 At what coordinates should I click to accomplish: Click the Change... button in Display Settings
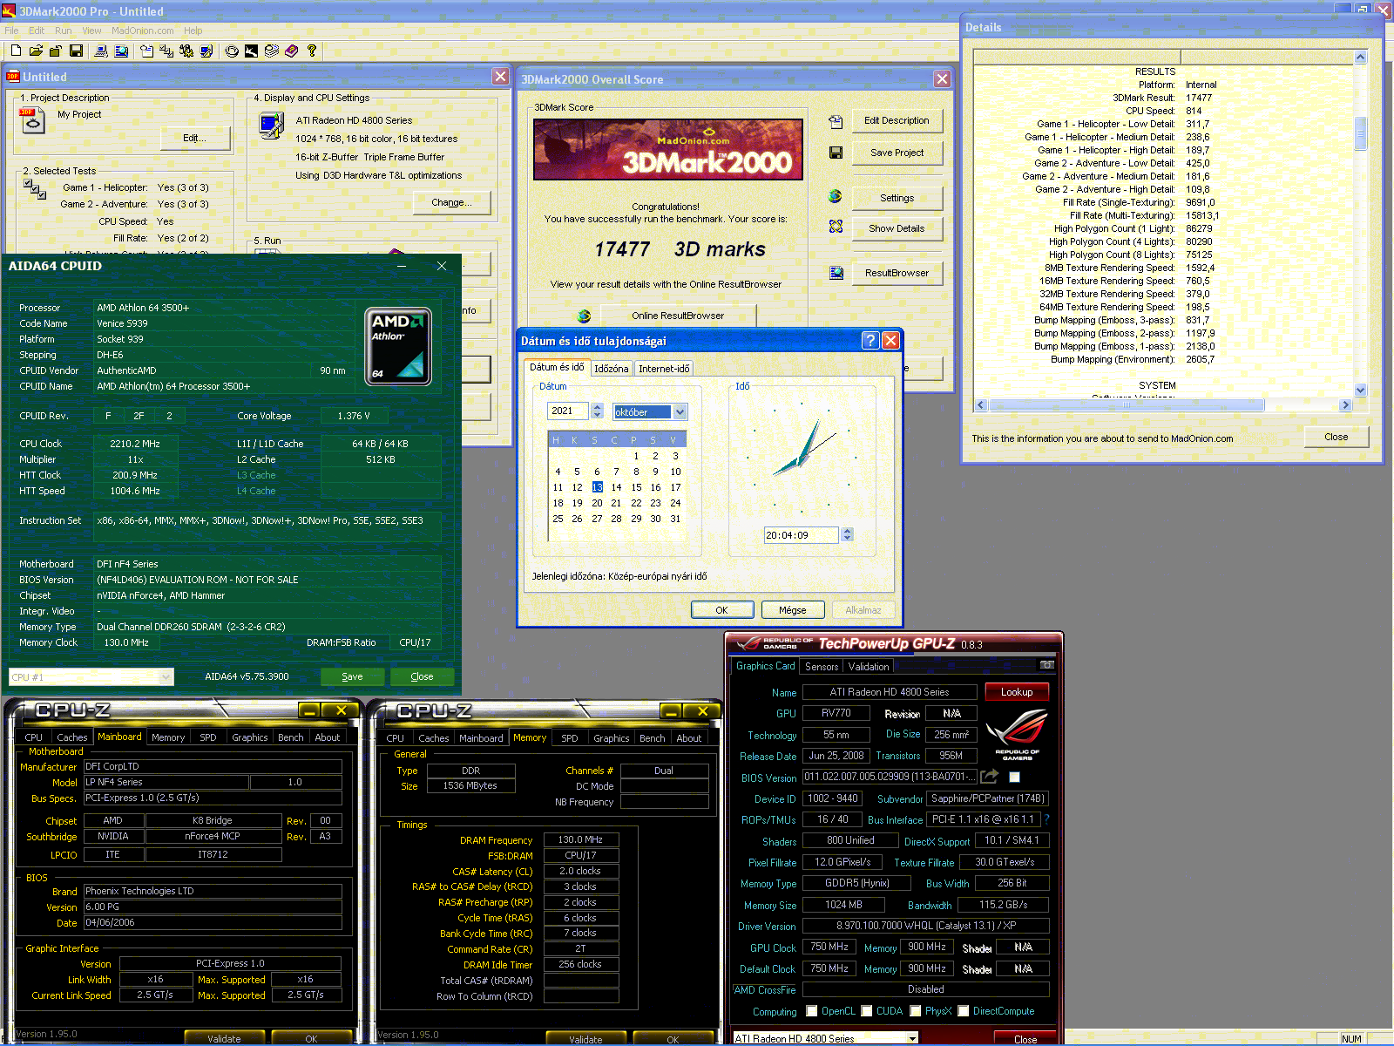pyautogui.click(x=451, y=202)
